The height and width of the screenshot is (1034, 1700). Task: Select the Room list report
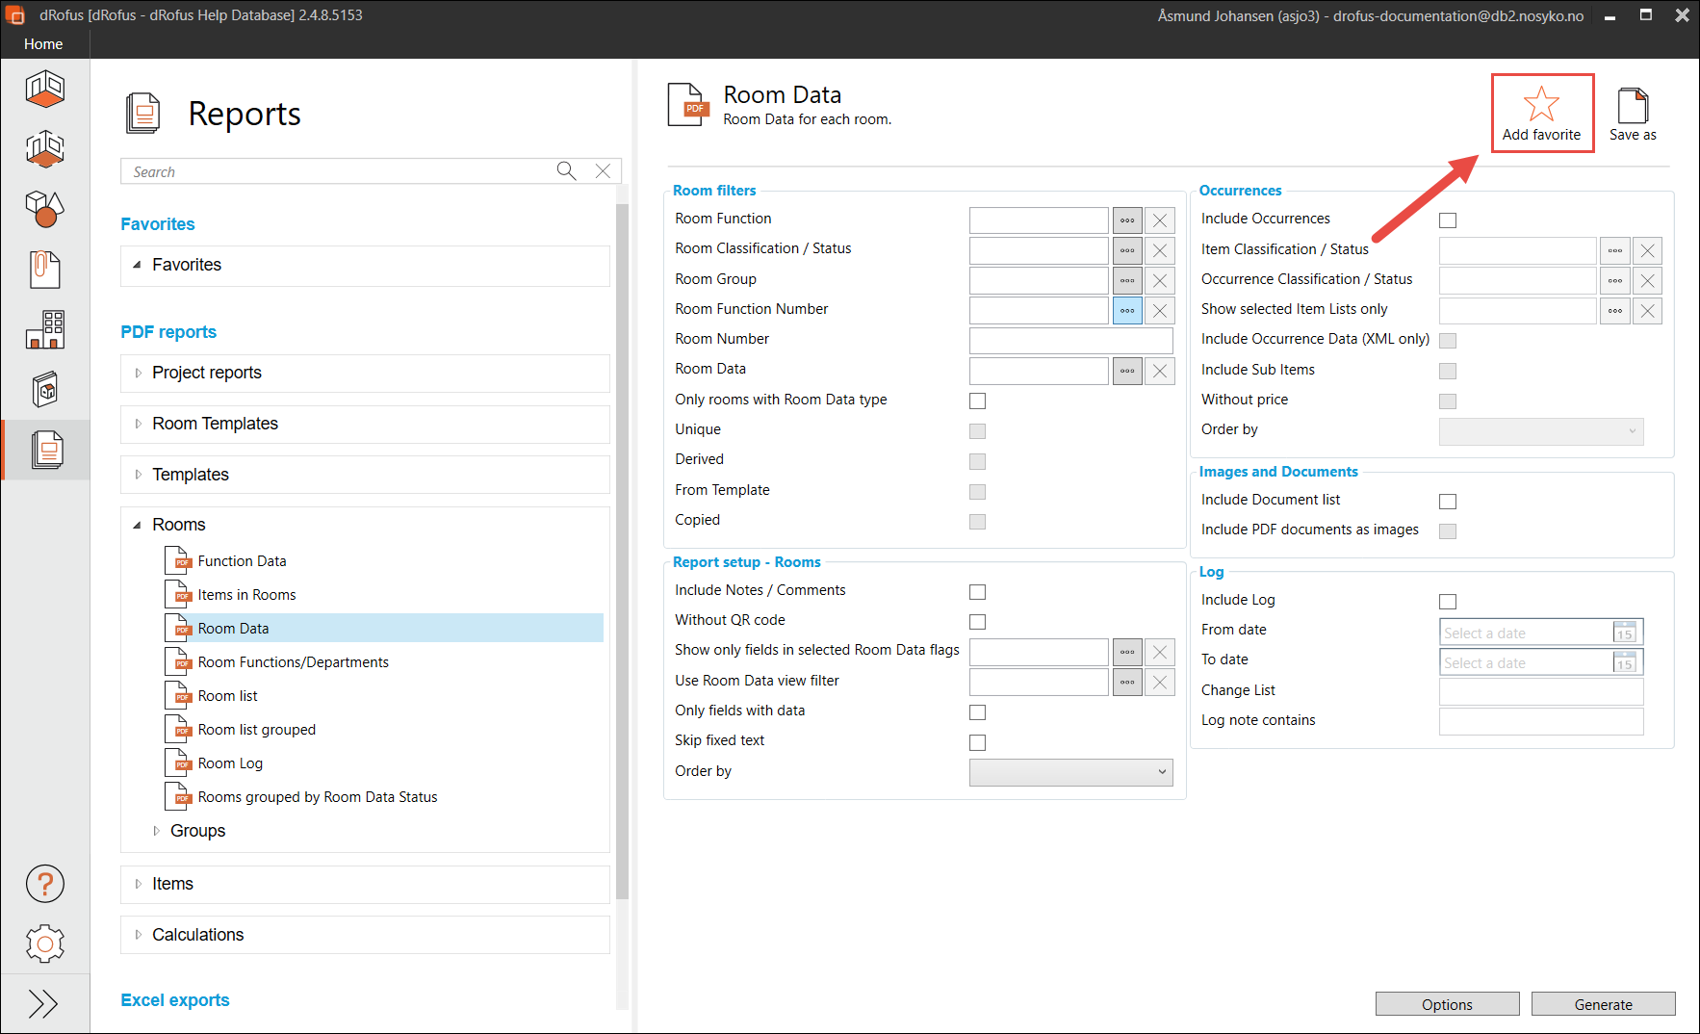tap(228, 696)
